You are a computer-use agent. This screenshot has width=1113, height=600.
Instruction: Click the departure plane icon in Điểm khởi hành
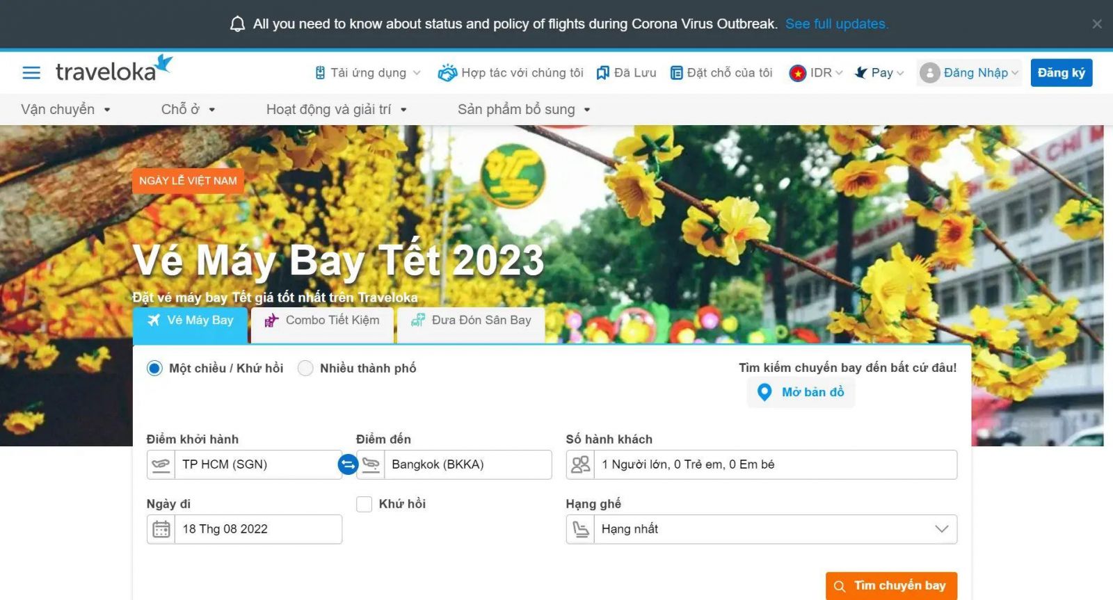click(x=161, y=464)
